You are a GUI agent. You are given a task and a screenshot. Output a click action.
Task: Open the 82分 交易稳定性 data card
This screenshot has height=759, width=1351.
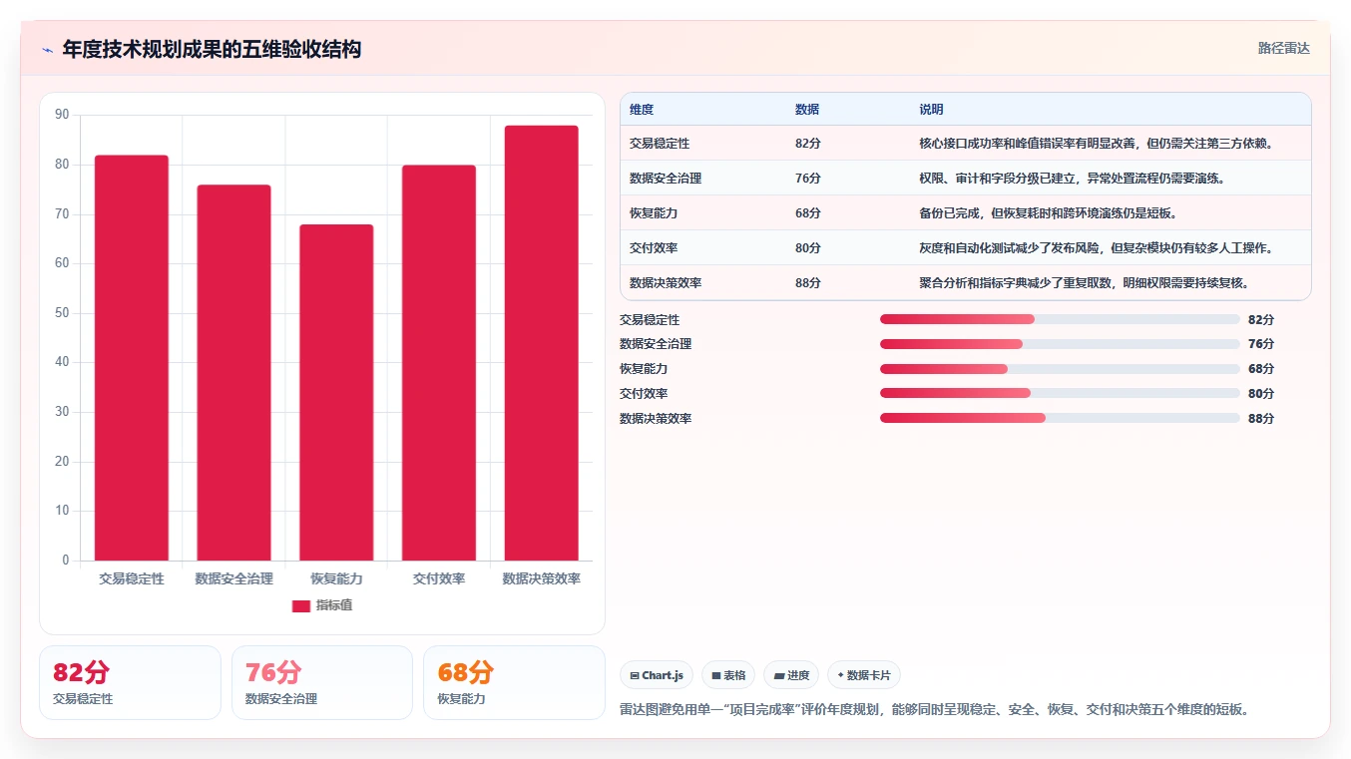point(130,682)
